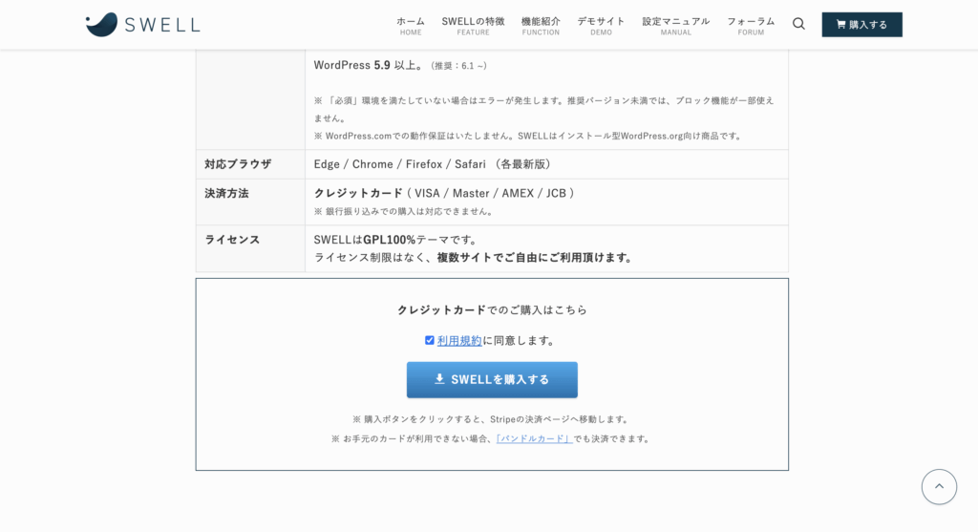Select the 対応ブラウザ row heading

click(238, 164)
